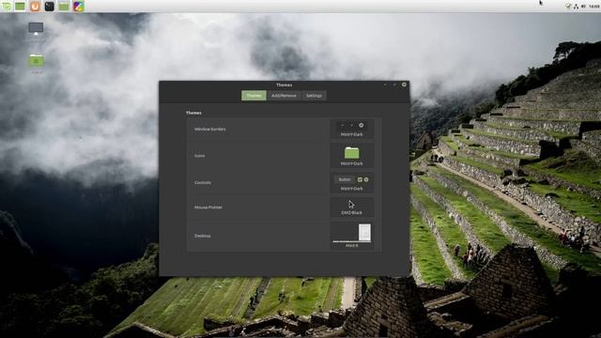Minimize the Themes window
Viewport: 601px width, 338px height.
pos(385,84)
